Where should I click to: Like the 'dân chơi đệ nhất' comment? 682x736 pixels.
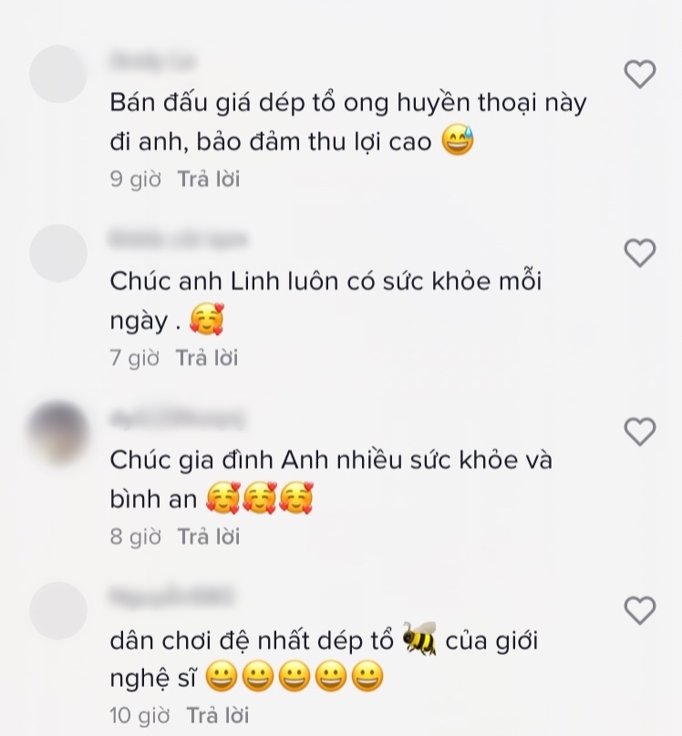(x=640, y=610)
